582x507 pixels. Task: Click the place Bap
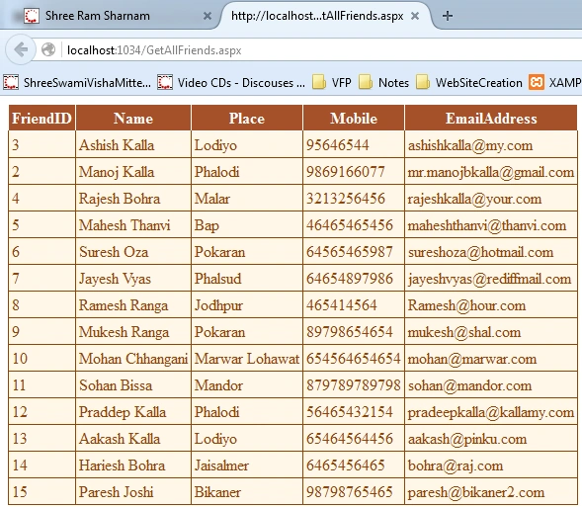[x=207, y=225]
